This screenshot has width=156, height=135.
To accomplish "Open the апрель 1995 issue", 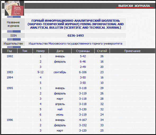I will click(60, 104).
